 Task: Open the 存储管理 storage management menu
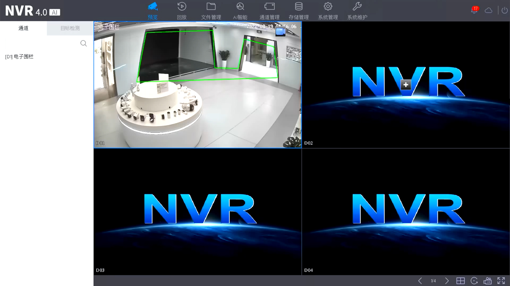pyautogui.click(x=299, y=11)
